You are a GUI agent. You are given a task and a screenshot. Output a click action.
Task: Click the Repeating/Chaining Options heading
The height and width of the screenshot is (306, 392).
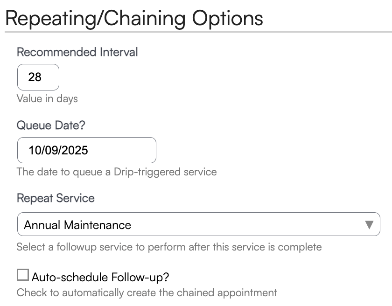[x=134, y=18]
